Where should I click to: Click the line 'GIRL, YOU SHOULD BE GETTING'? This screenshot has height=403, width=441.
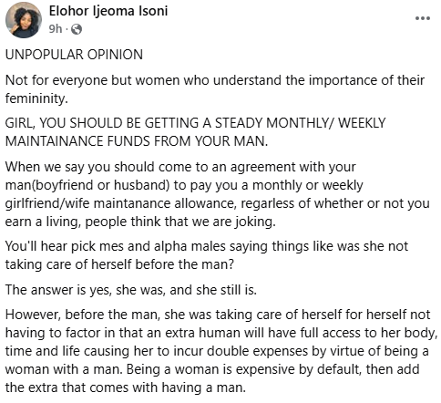pyautogui.click(x=195, y=123)
